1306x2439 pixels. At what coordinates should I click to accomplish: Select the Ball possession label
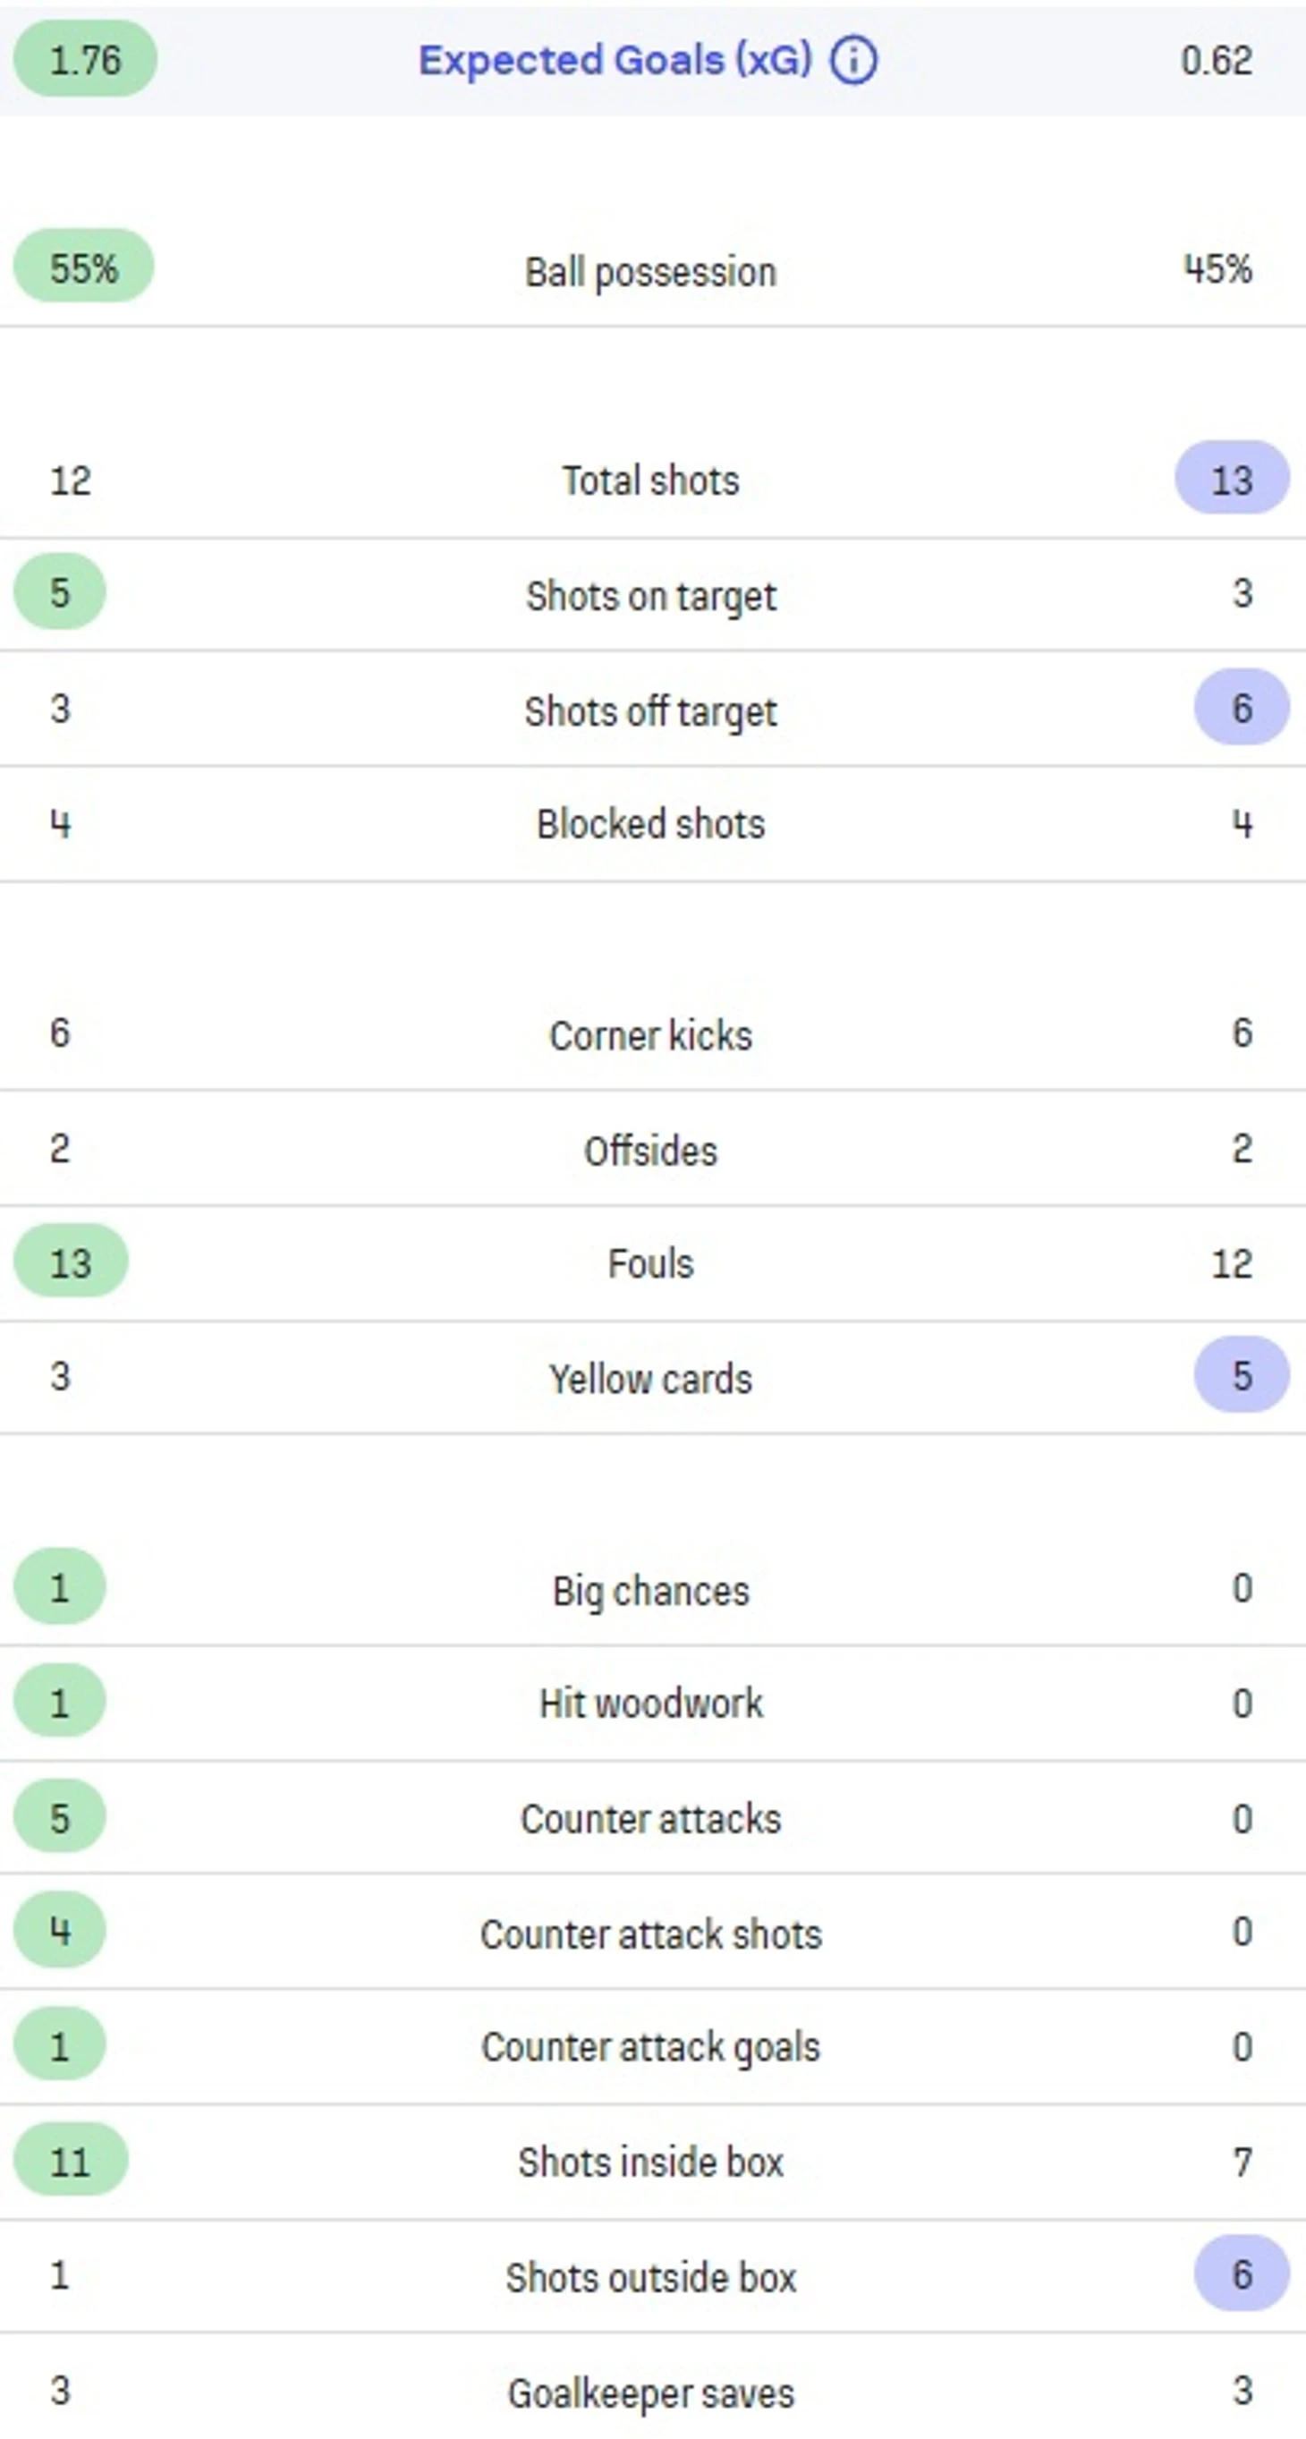[x=651, y=272]
